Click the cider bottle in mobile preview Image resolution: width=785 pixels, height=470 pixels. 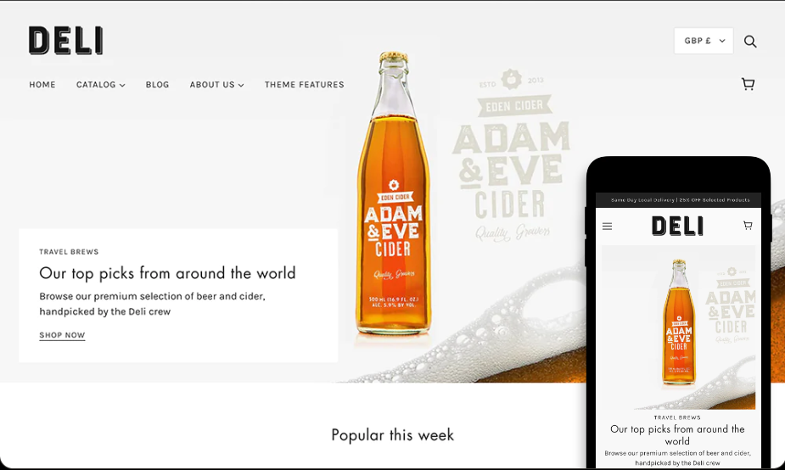[x=679, y=322]
